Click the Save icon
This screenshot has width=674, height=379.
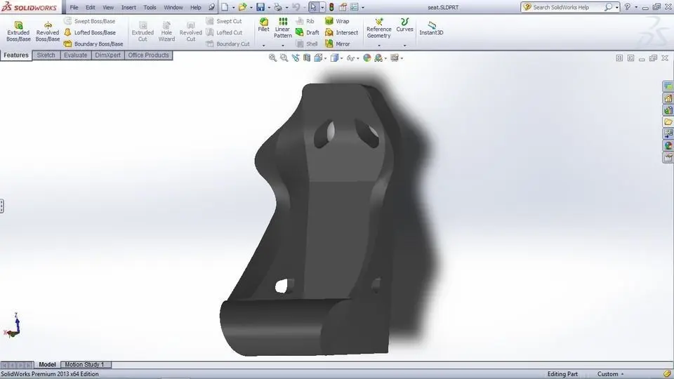pos(260,7)
